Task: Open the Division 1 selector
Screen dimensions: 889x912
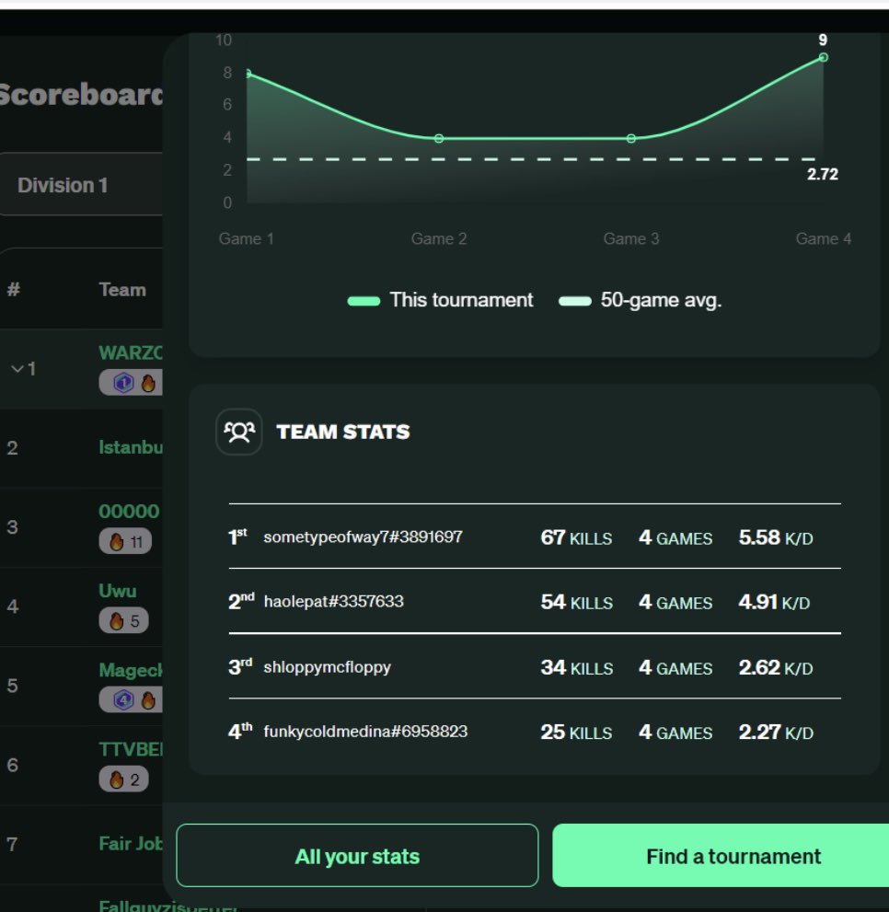Action: pos(63,184)
